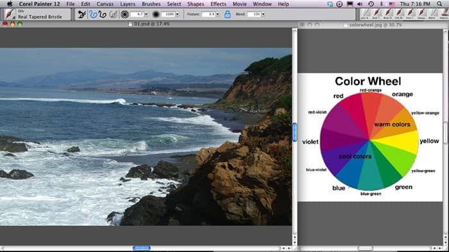Select Freehand Strokes mode

[93, 14]
